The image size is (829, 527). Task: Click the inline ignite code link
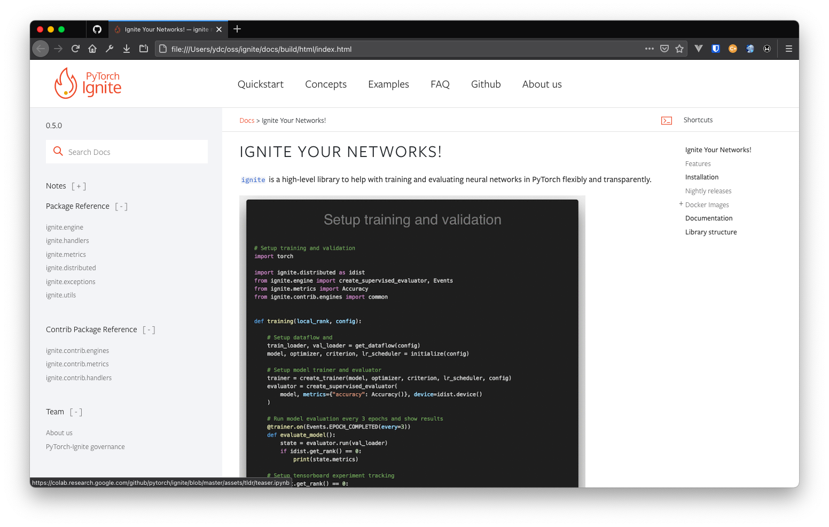(253, 180)
